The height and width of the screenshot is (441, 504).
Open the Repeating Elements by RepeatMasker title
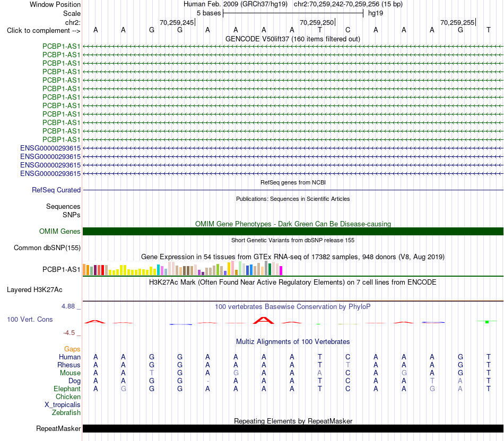[293, 421]
